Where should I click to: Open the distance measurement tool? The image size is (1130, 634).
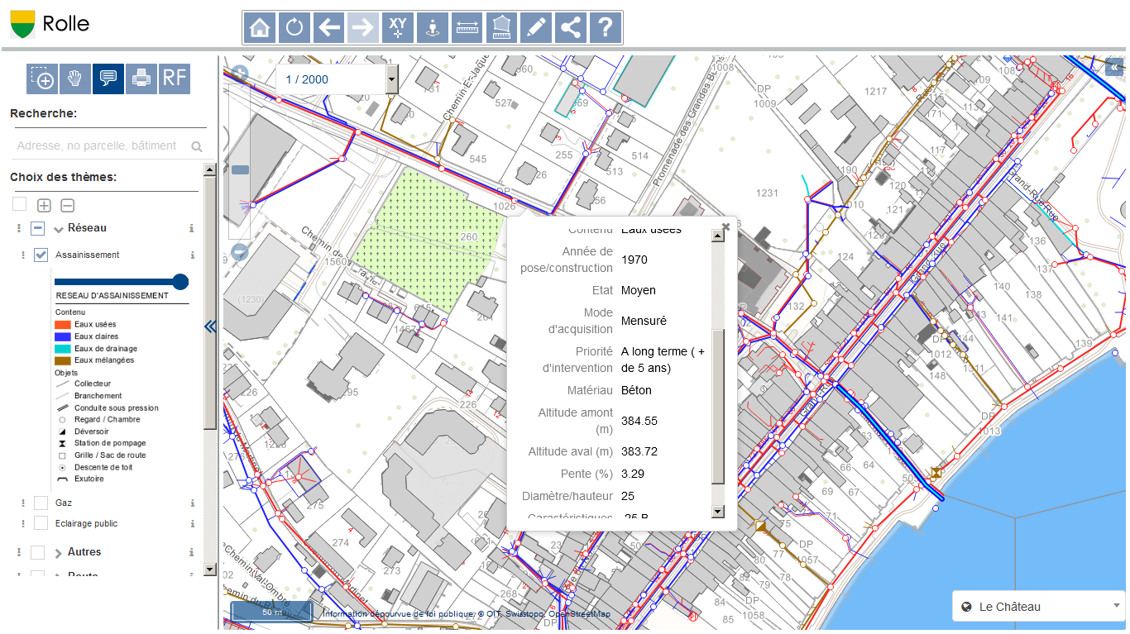(467, 27)
